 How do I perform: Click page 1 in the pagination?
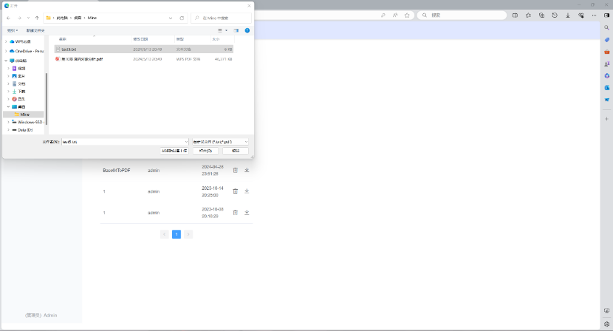click(177, 234)
